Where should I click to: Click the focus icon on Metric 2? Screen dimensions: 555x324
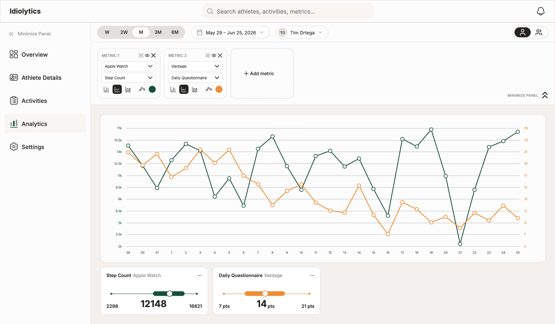click(x=208, y=55)
